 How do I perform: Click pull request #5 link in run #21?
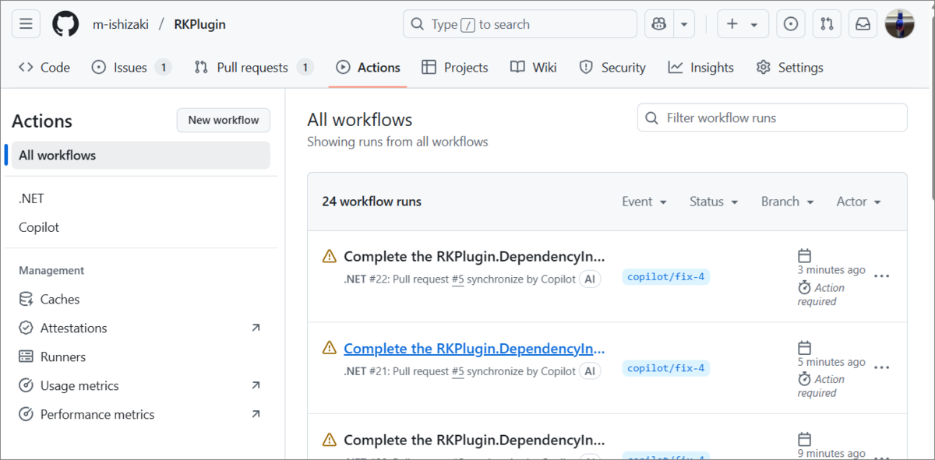(x=457, y=371)
